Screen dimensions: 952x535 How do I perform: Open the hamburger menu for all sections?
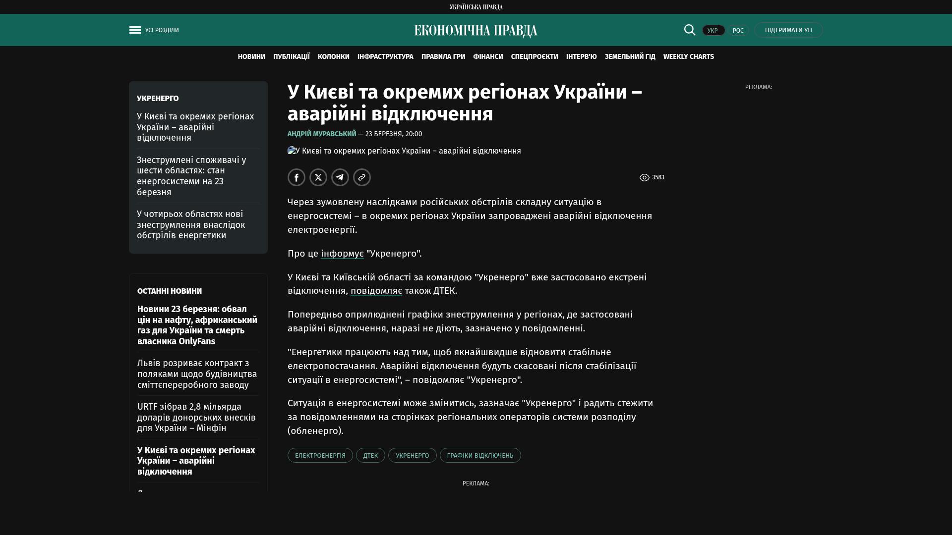click(x=135, y=30)
